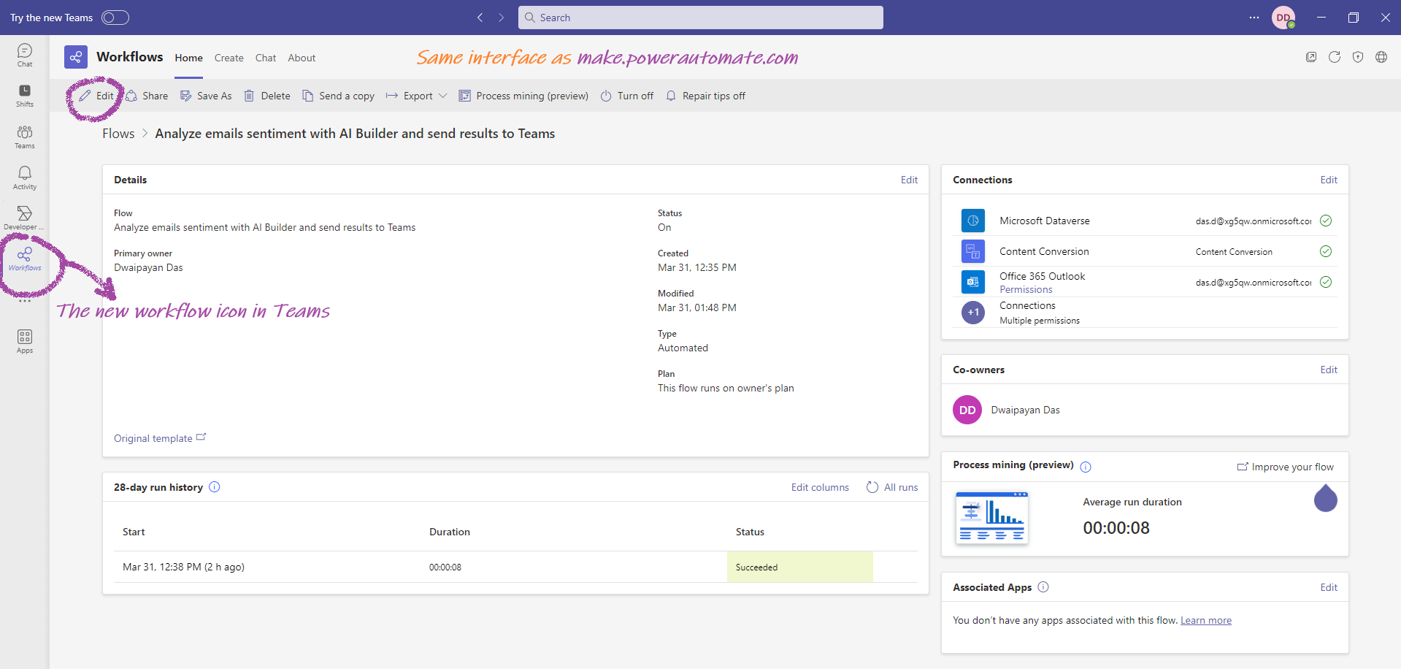Edit the Co-owners section

click(x=1329, y=370)
